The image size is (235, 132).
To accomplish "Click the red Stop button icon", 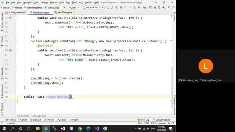I will pos(139,7).
